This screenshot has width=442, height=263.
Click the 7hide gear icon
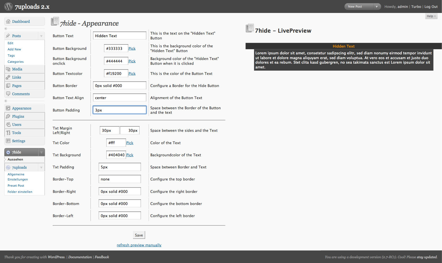[x=8, y=152]
